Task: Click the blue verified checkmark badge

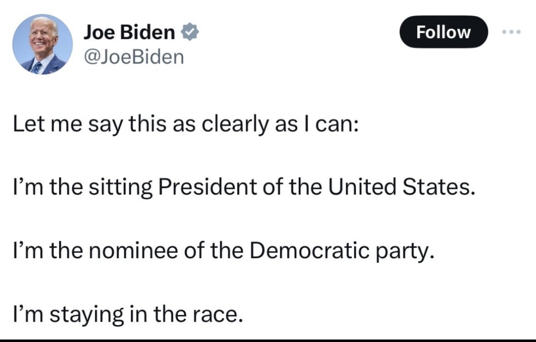Action: (x=190, y=32)
